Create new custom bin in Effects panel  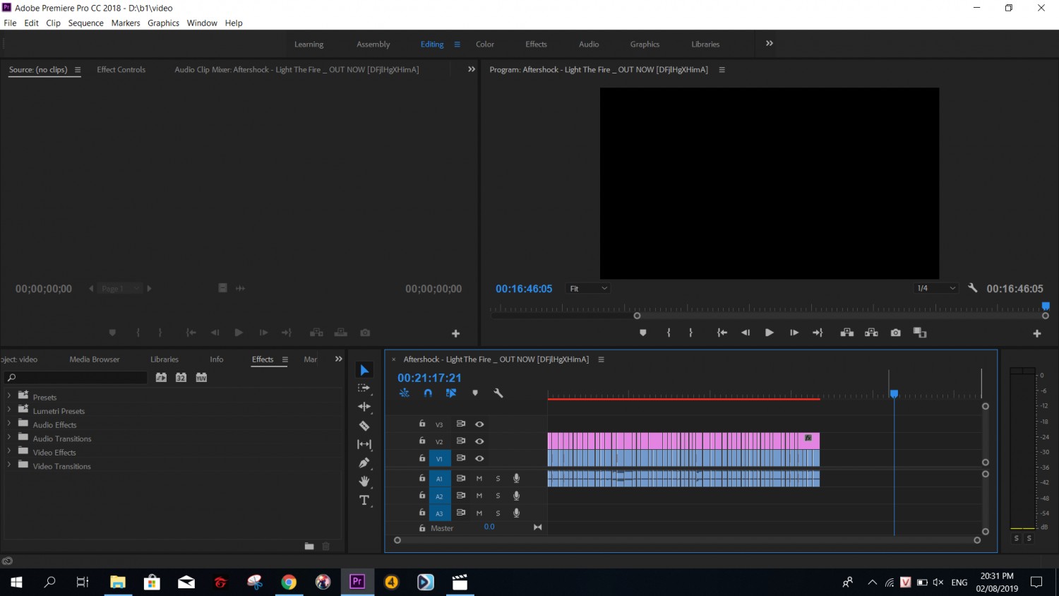(x=309, y=546)
